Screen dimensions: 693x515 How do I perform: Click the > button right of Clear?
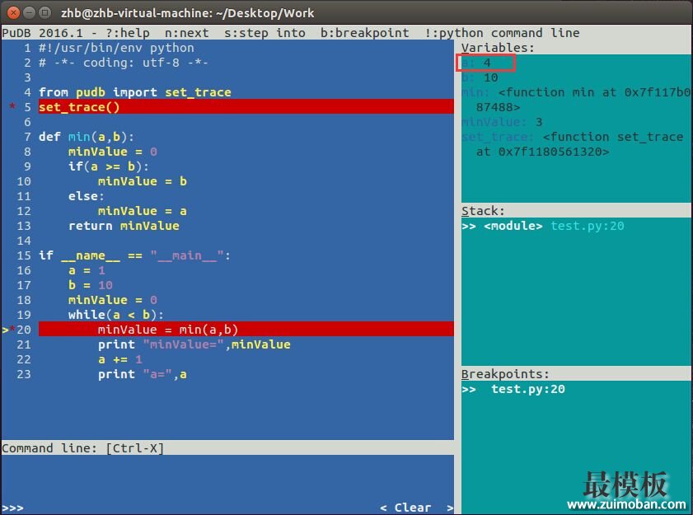pyautogui.click(x=449, y=508)
